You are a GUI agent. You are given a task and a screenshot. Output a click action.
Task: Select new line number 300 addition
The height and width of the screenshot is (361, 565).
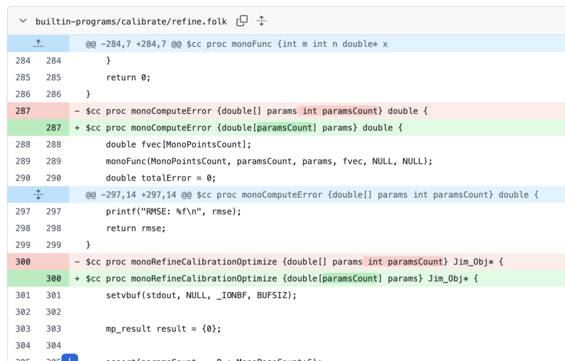point(53,279)
